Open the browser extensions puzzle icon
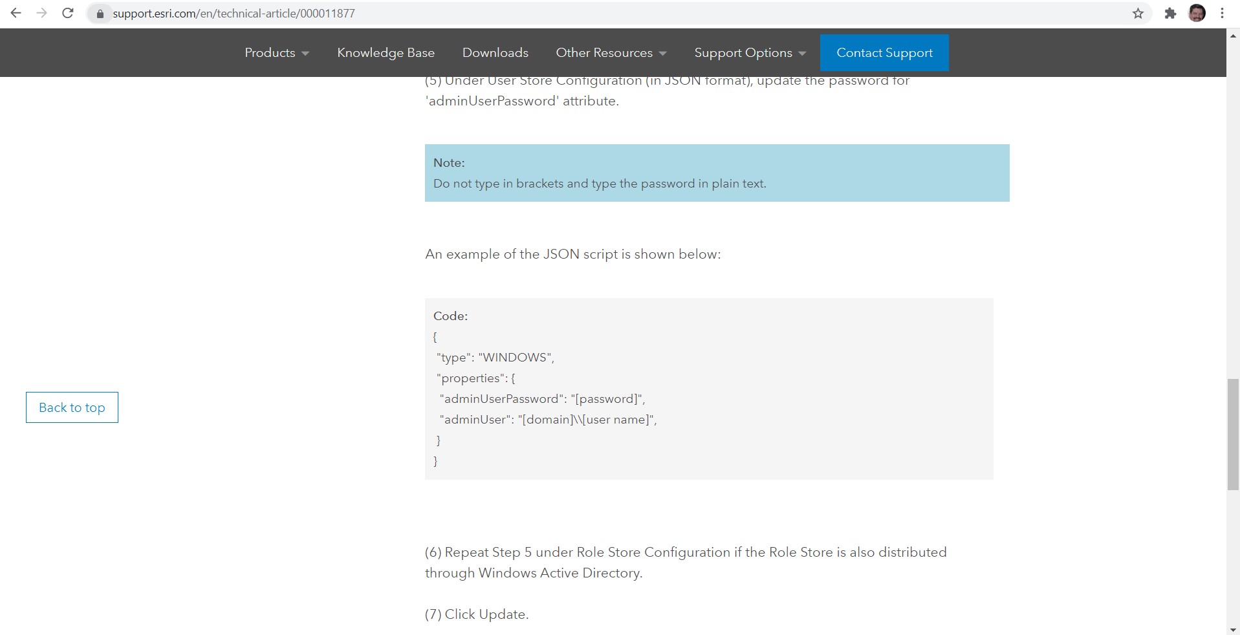The height and width of the screenshot is (635, 1240). coord(1170,13)
